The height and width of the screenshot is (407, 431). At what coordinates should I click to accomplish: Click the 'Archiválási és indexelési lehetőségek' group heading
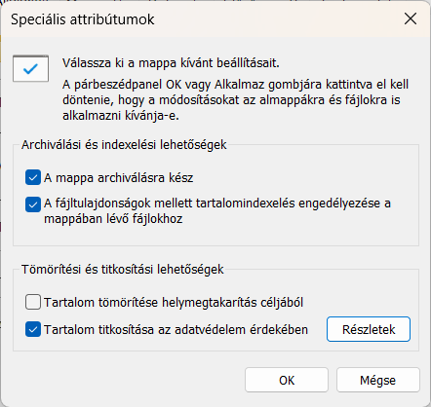coord(124,145)
